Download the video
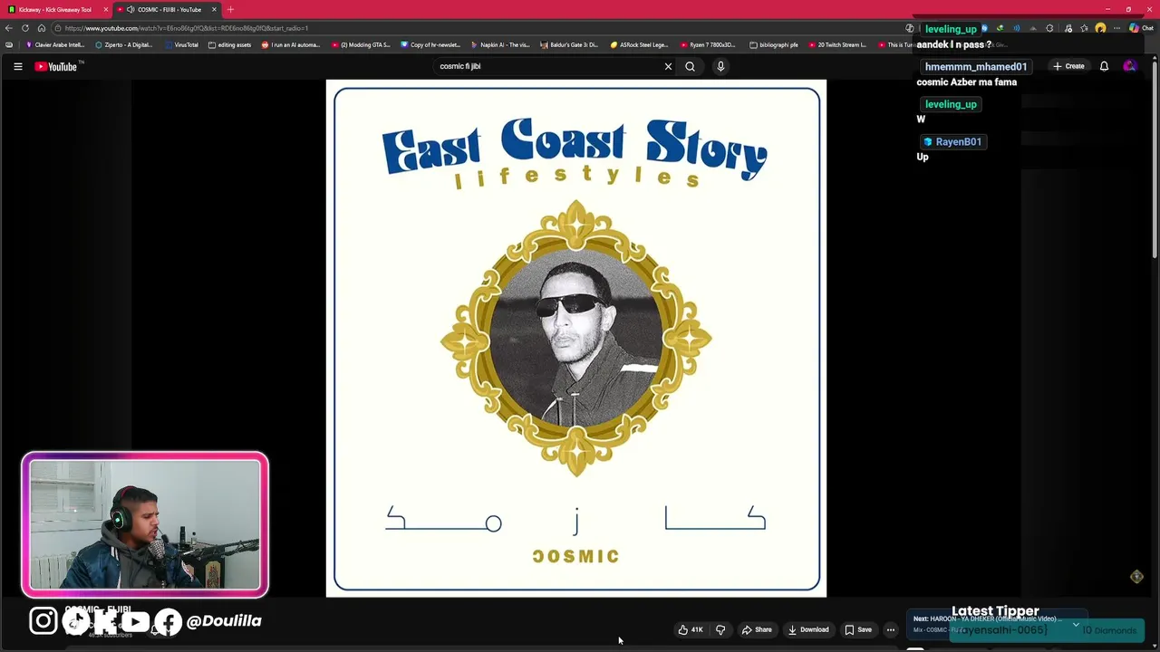Viewport: 1160px width, 652px height. pos(808,629)
